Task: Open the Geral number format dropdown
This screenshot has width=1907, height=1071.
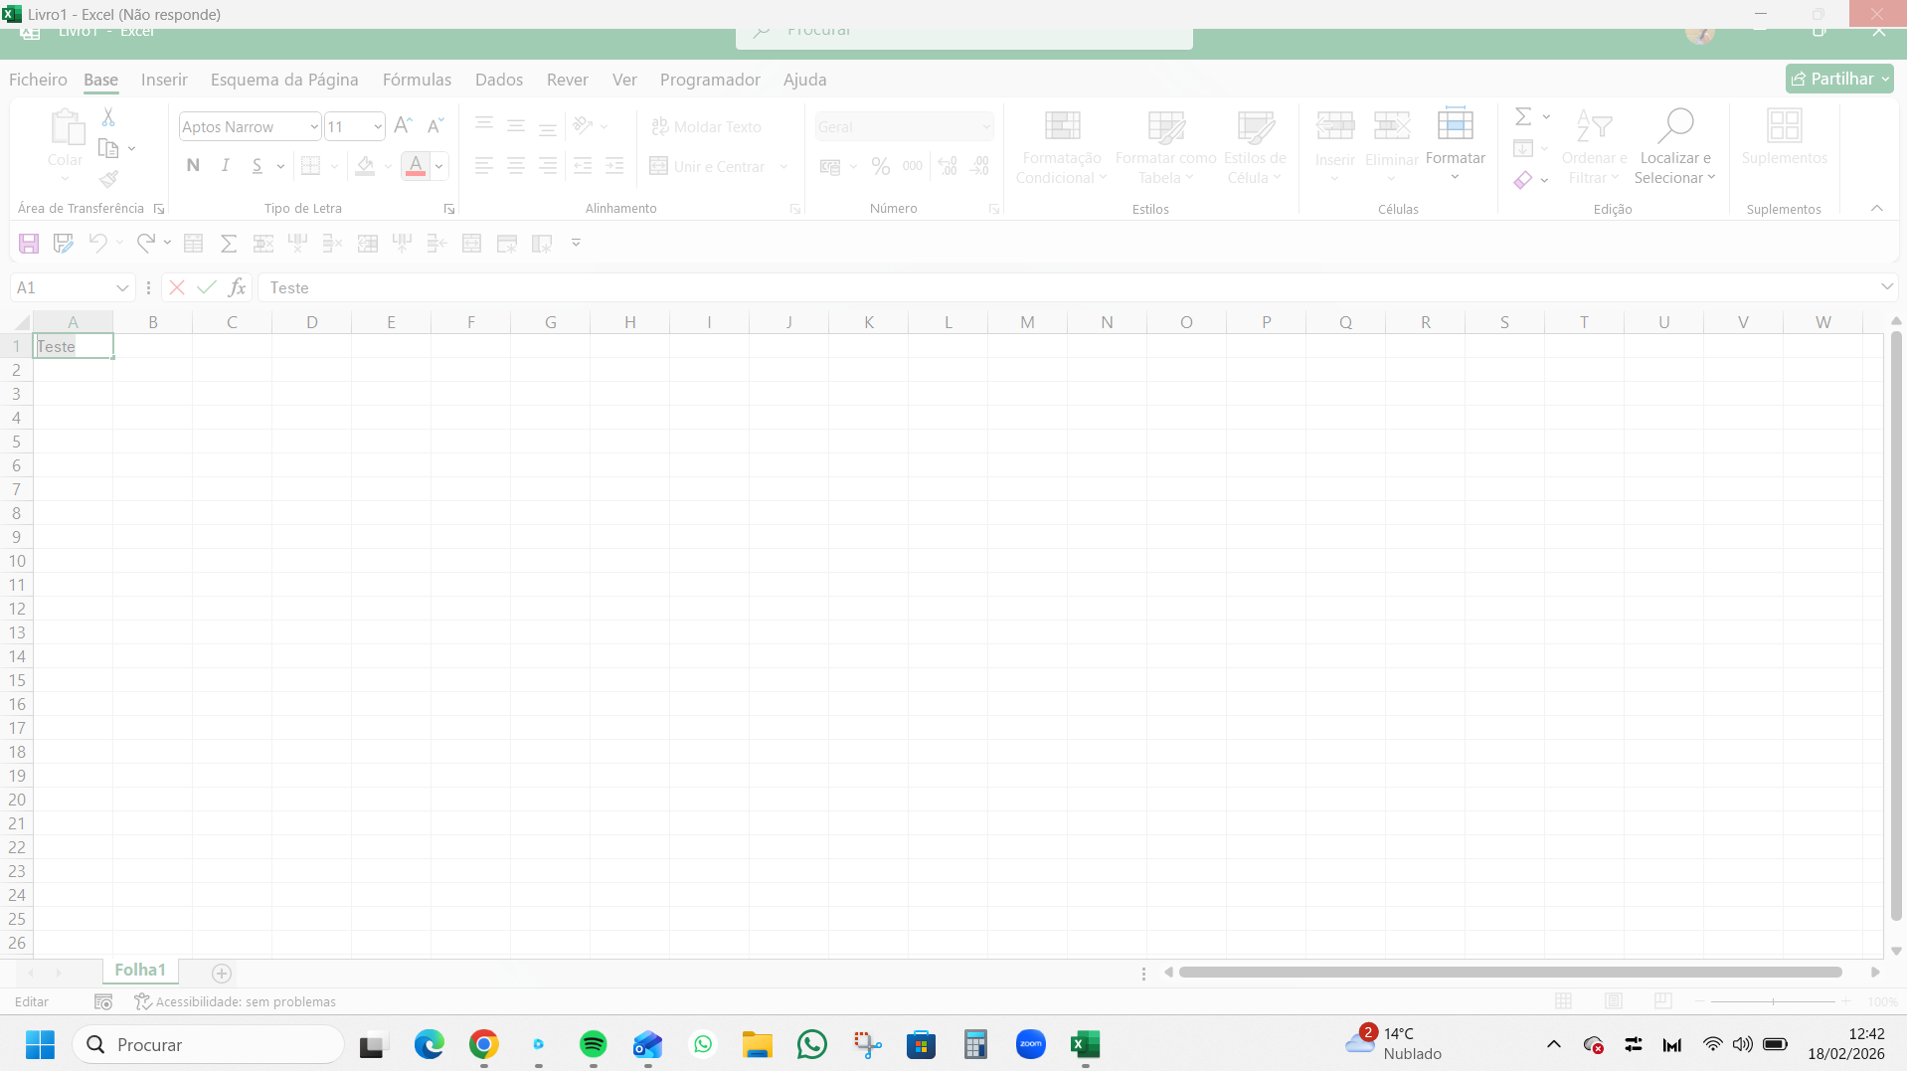Action: 985,126
